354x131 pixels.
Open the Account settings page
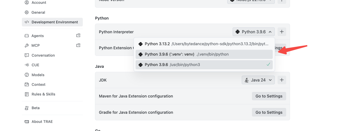(39, 3)
